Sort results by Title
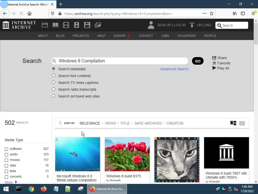This screenshot has width=258, height=194. 125,123
